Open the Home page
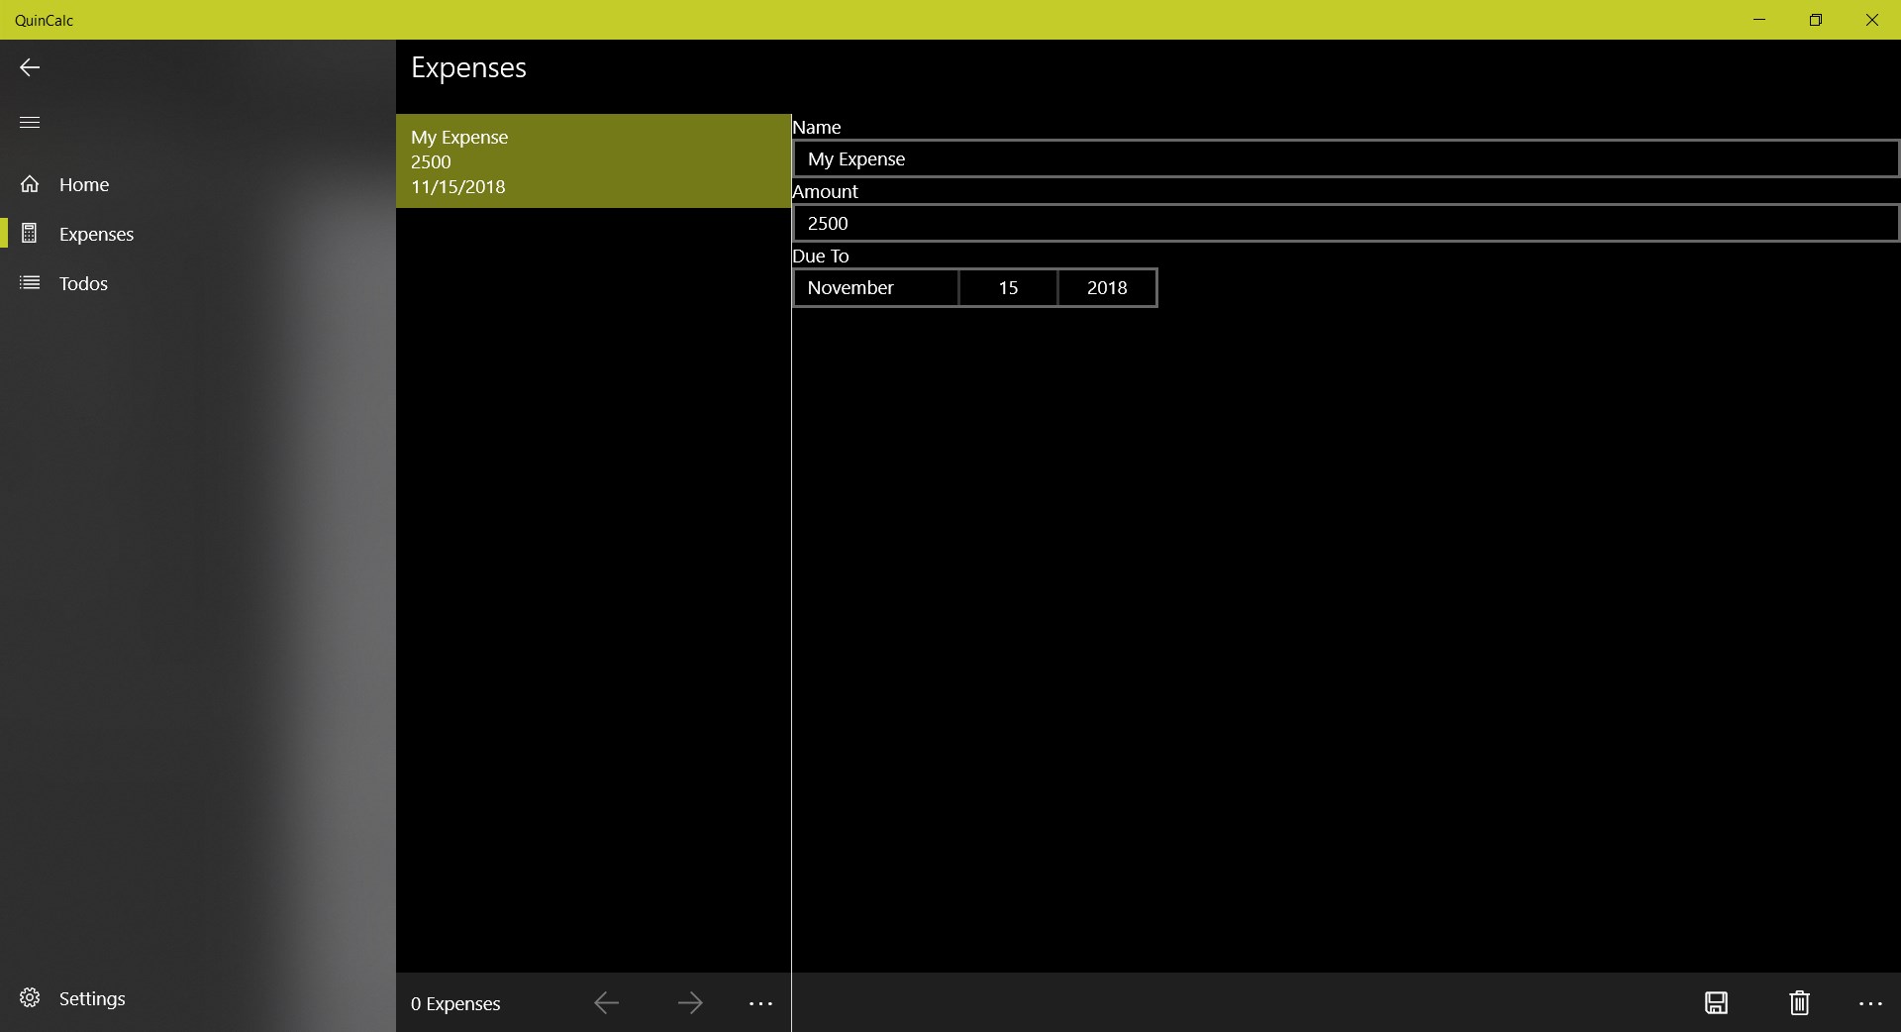The width and height of the screenshot is (1901, 1032). point(198,184)
